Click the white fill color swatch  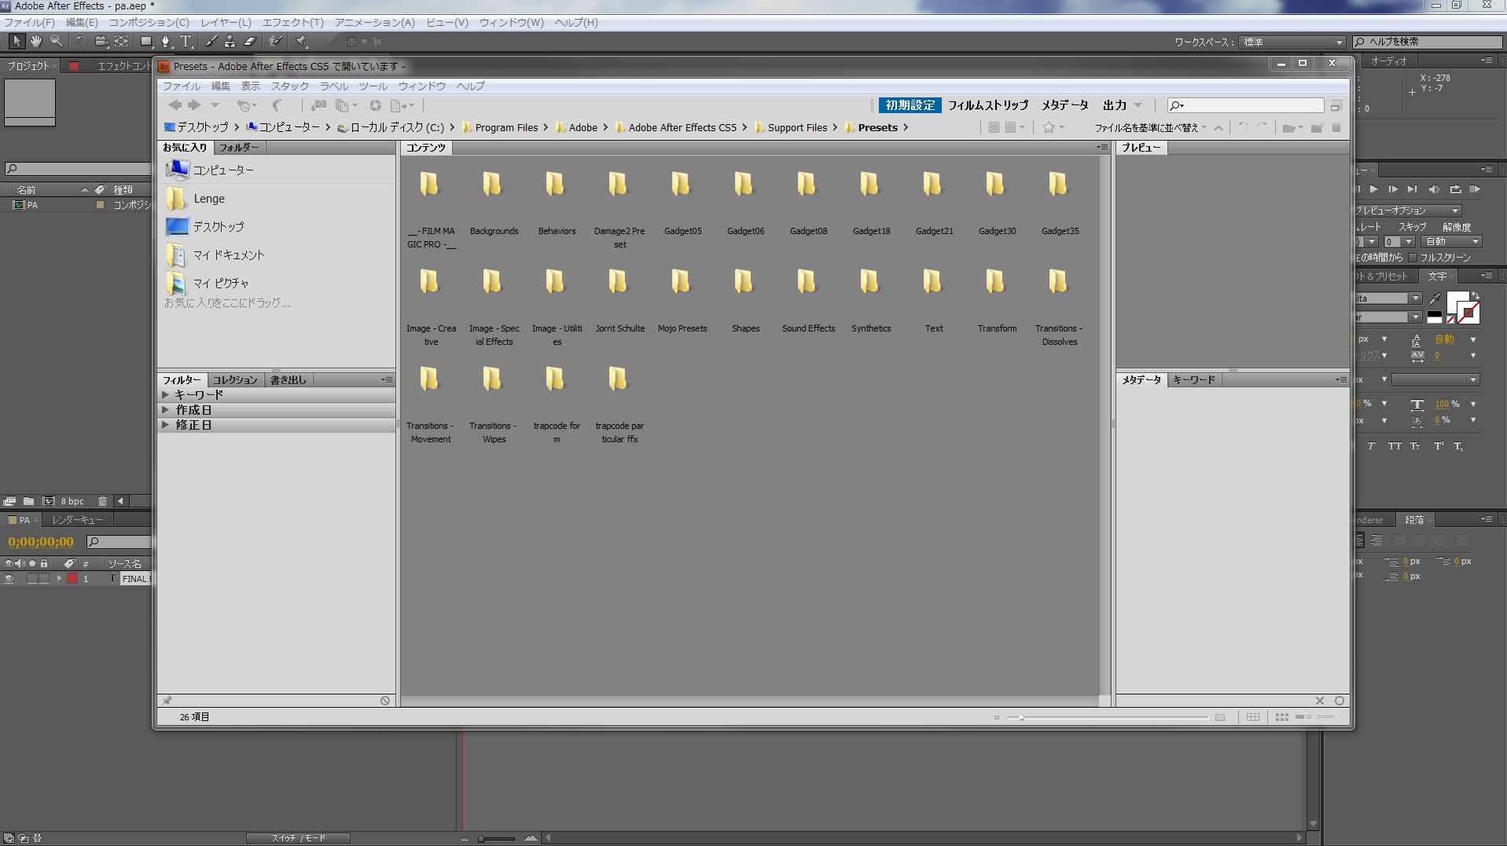pos(1457,302)
